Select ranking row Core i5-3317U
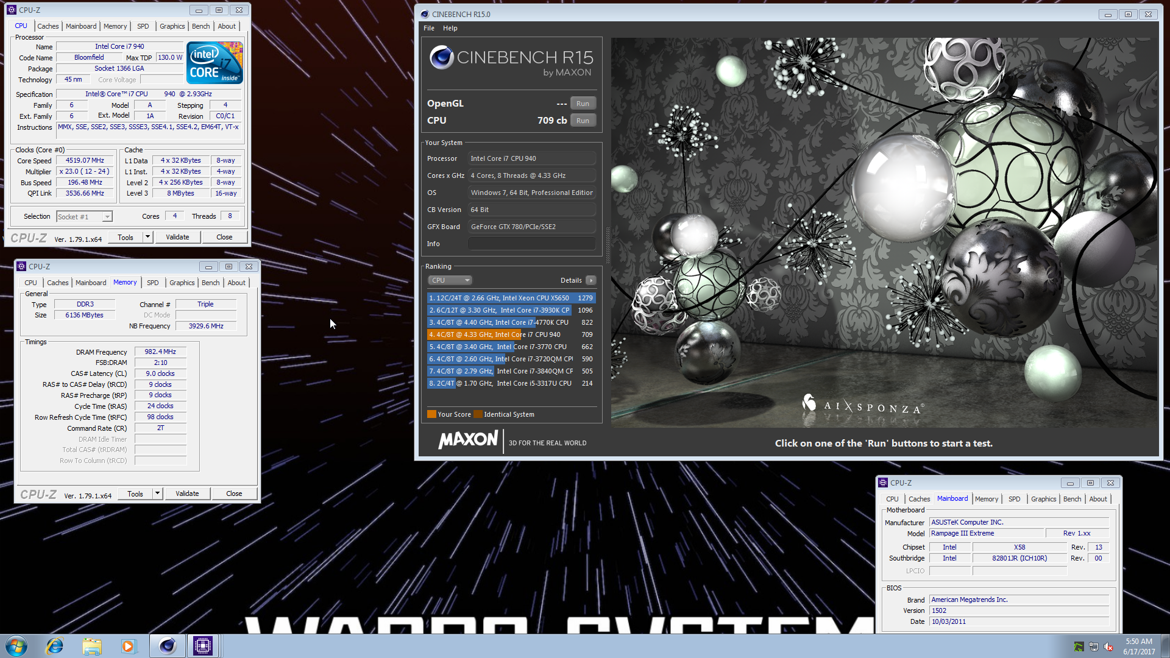Image resolution: width=1170 pixels, height=658 pixels. (x=511, y=383)
